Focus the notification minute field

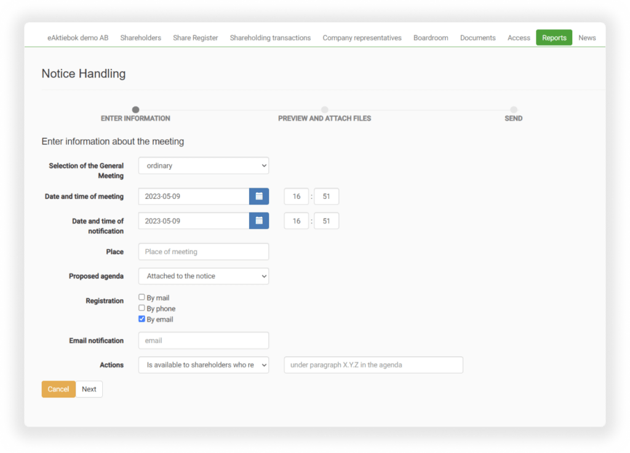(x=326, y=221)
